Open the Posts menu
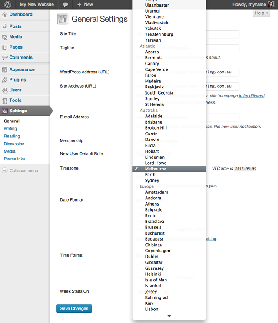 (x=16, y=26)
